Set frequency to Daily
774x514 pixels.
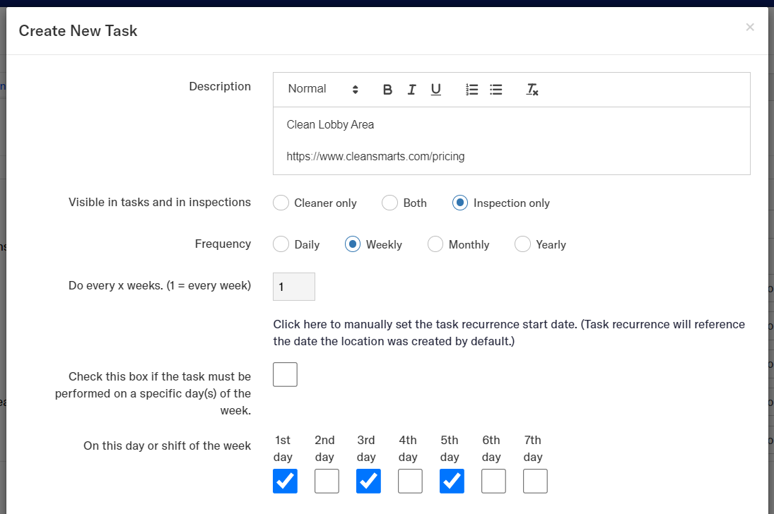tap(281, 244)
